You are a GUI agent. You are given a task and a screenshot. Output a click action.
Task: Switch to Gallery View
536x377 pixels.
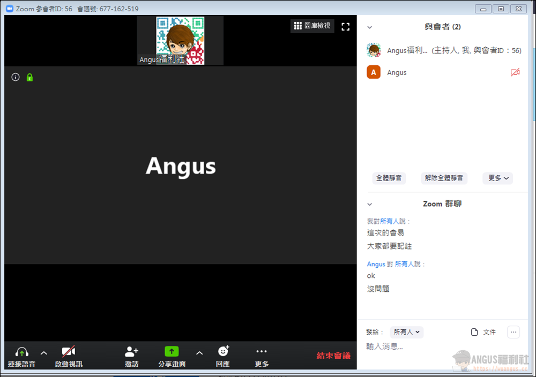click(x=312, y=26)
